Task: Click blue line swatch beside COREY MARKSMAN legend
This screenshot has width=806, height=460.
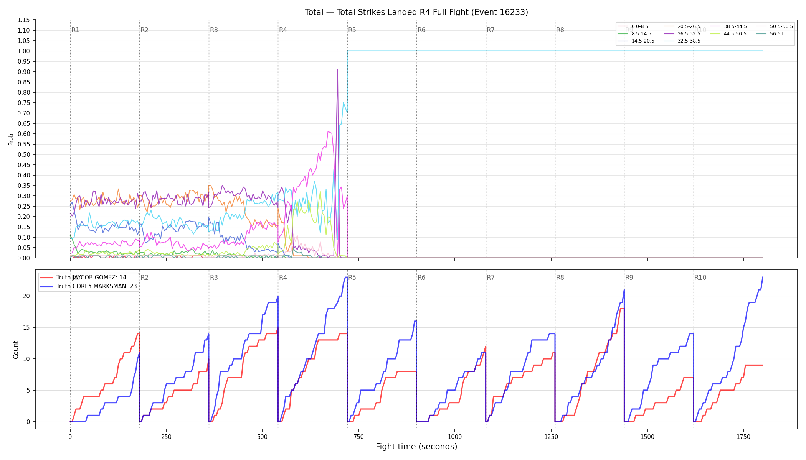Action: point(46,286)
